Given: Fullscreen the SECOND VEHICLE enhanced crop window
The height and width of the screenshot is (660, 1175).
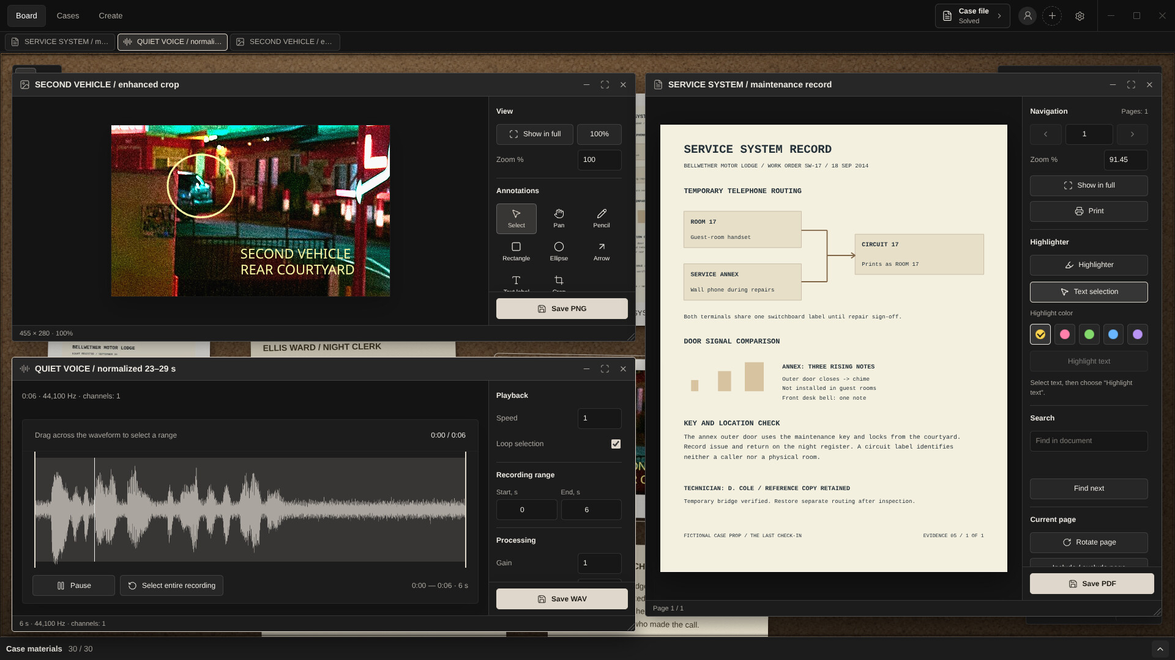Looking at the screenshot, I should coord(605,85).
